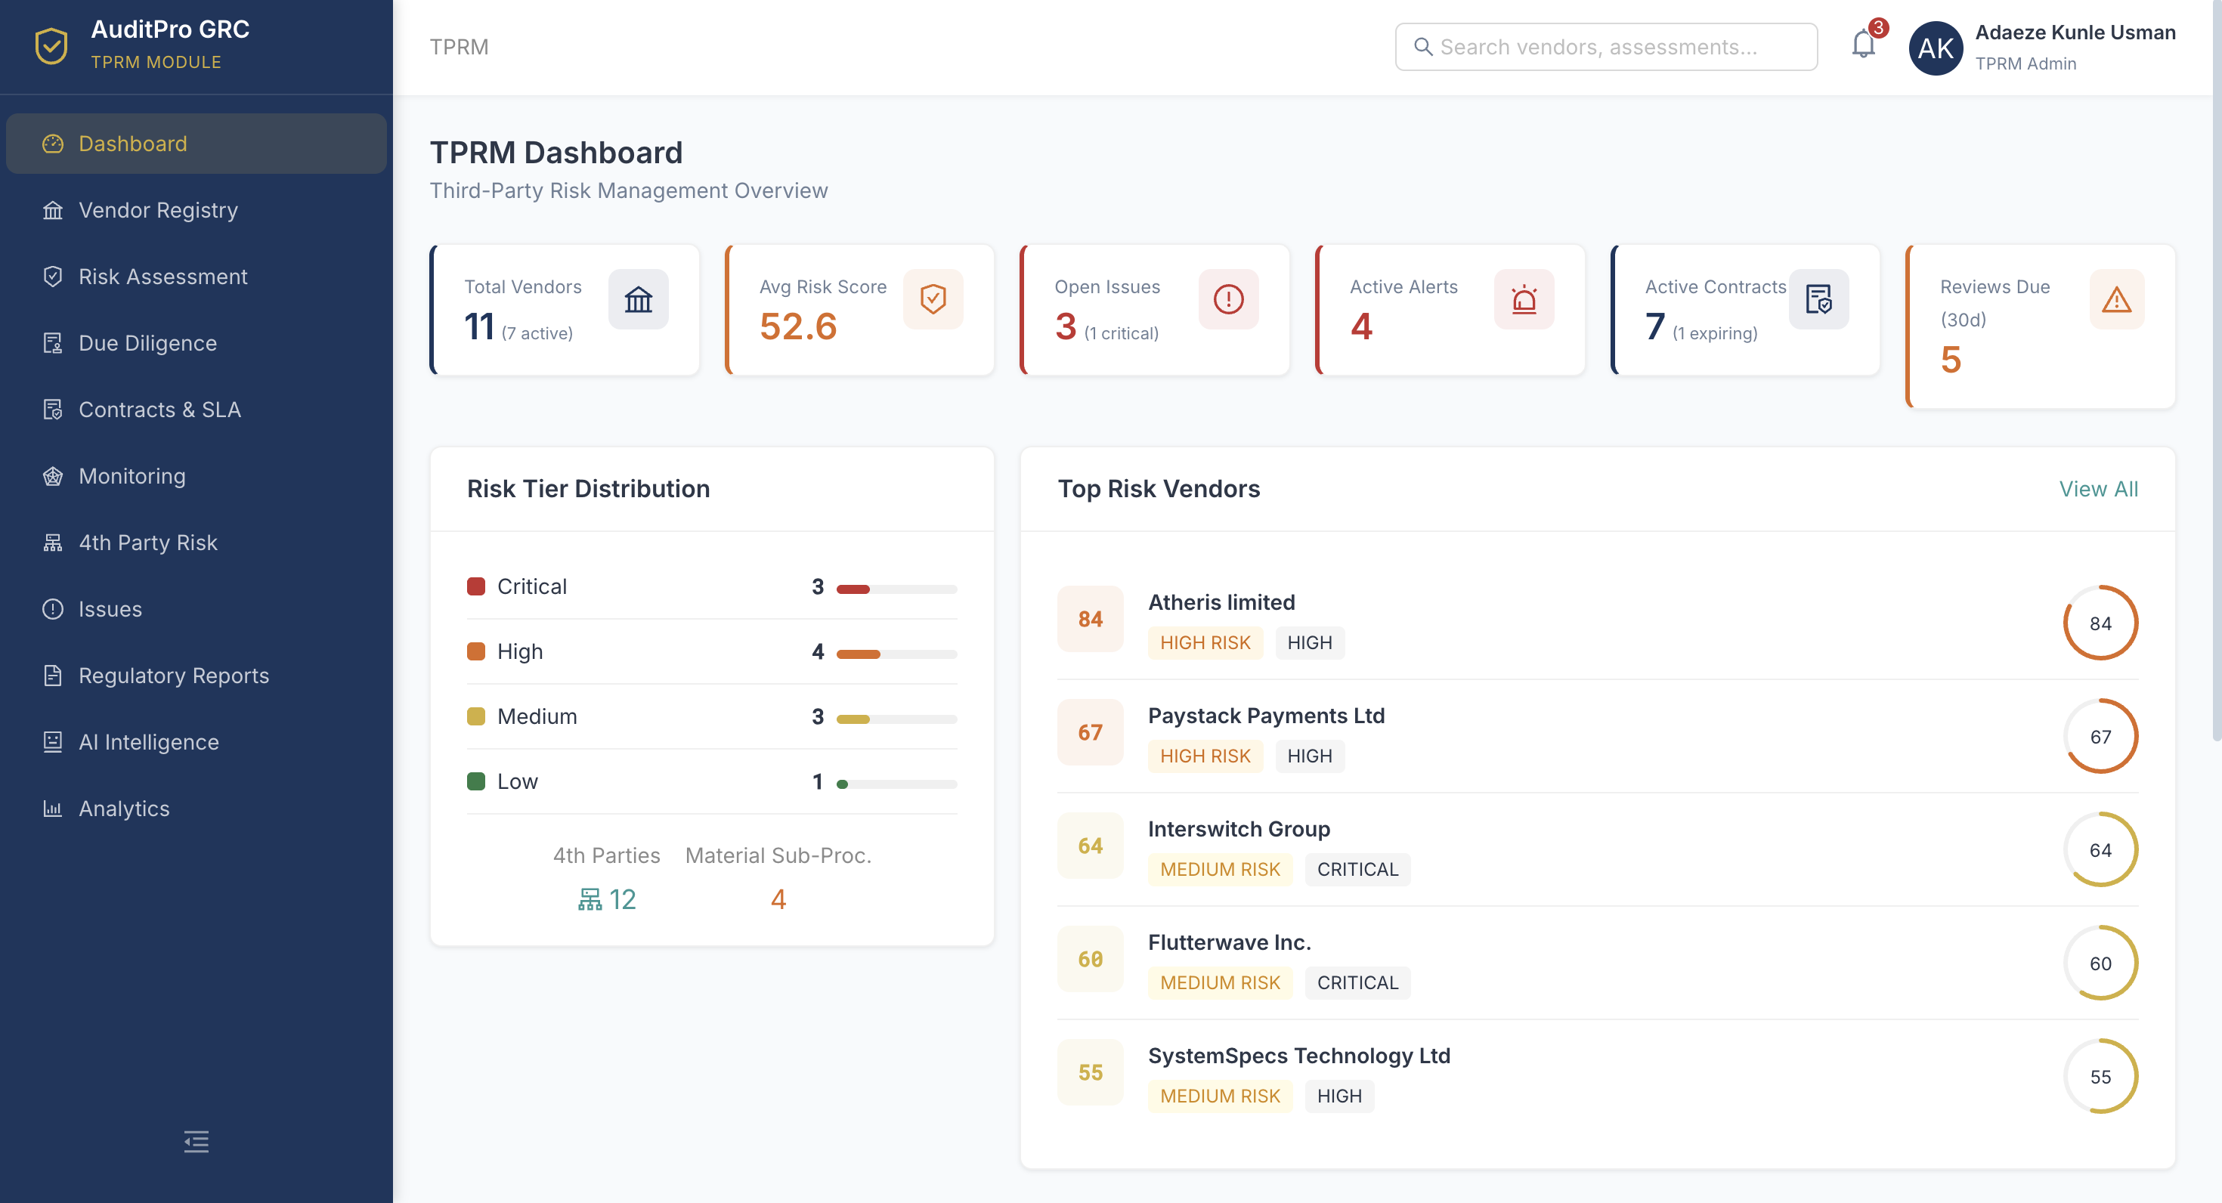Screen dimensions: 2222x1203
Task: Click the search vendors input field
Action: pos(1605,47)
